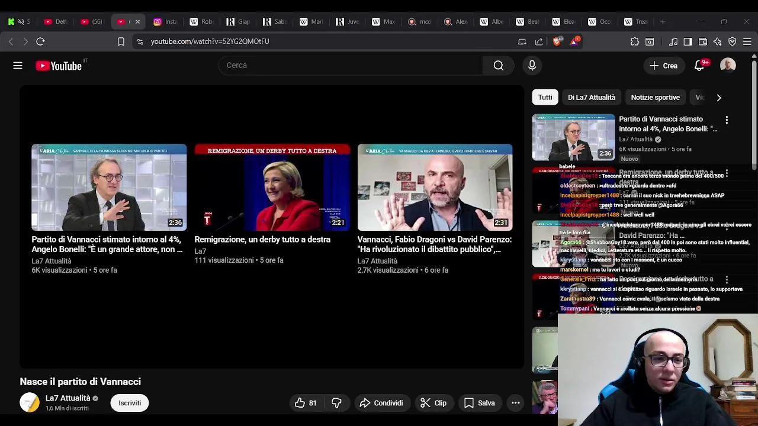Open the VPN shield icon
Viewport: 758px width, 426px height.
tap(733, 41)
